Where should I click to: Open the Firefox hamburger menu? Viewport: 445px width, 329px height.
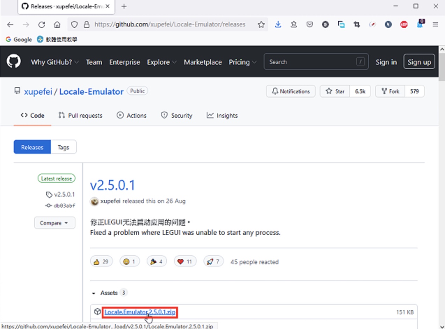coord(435,24)
